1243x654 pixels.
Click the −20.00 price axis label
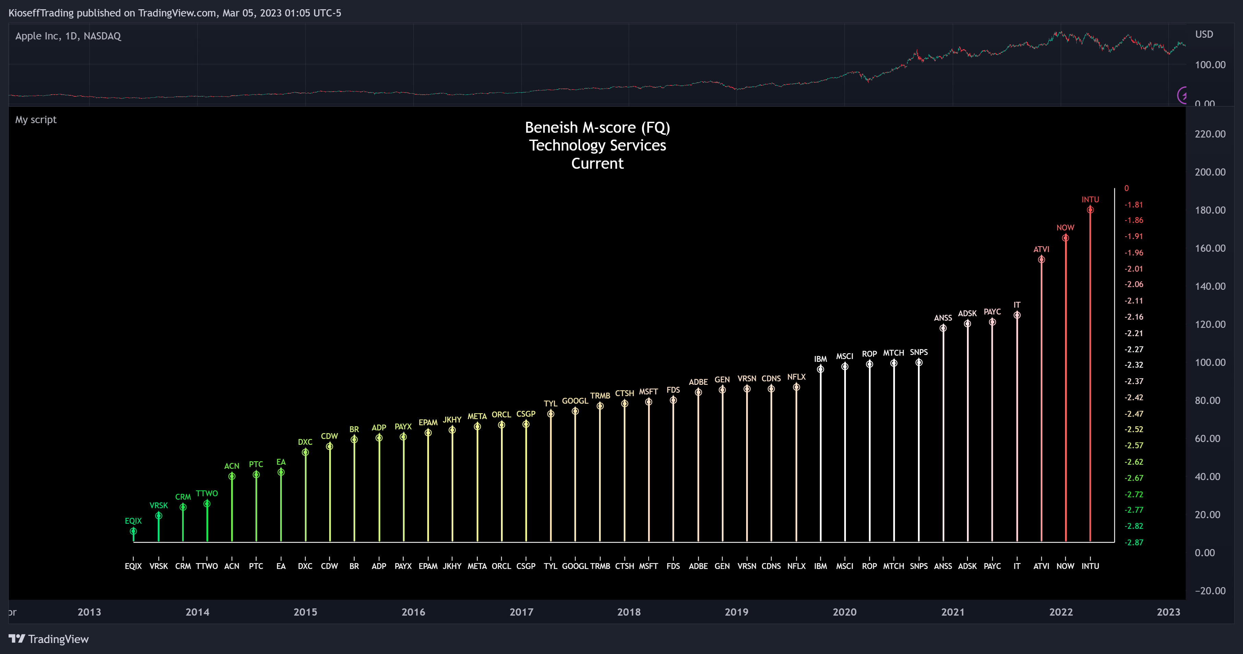click(1210, 591)
